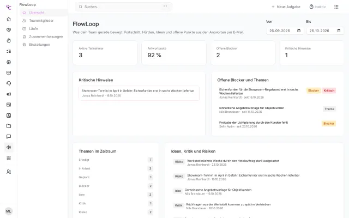Open the contact badge icon
Image resolution: width=349 pixels, height=218 pixels.
coord(9,116)
